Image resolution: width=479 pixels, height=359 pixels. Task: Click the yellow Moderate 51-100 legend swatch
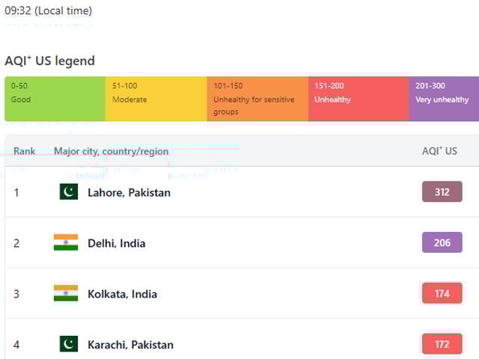point(156,99)
